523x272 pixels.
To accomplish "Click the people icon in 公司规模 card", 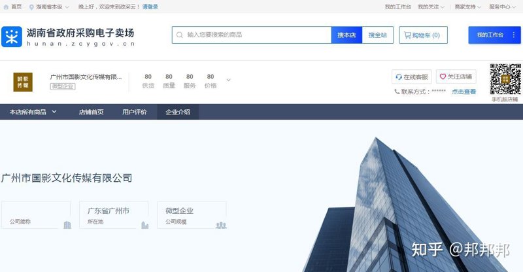I will click(221, 226).
